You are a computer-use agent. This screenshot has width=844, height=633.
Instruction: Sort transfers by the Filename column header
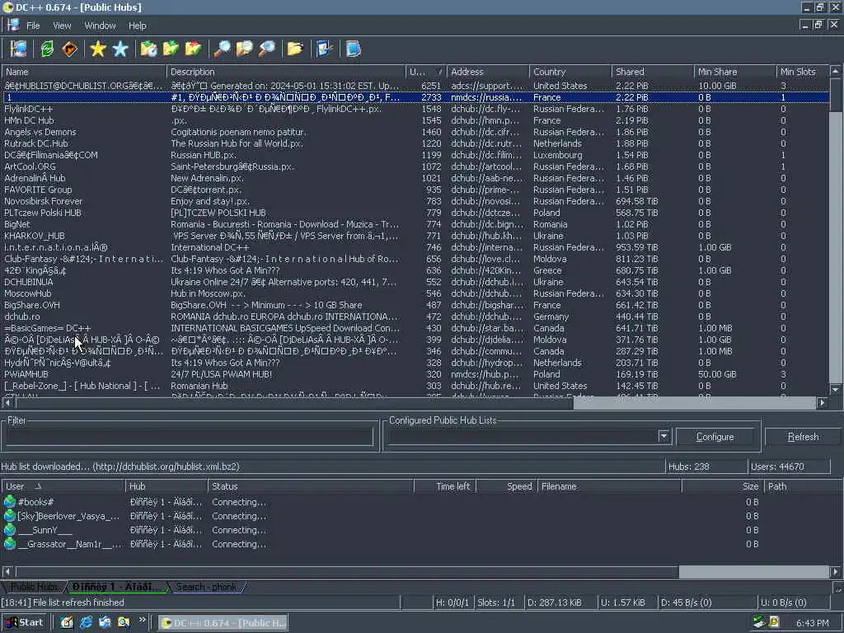click(609, 486)
